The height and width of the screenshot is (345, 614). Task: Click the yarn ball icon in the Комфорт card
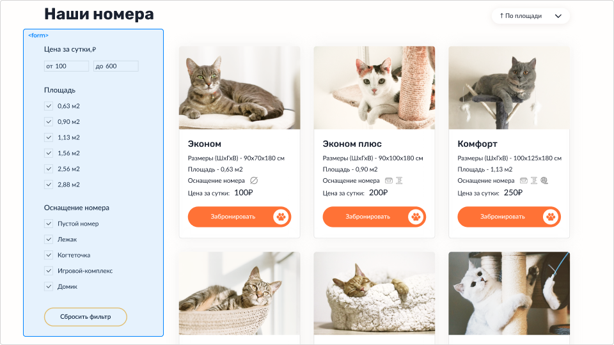click(544, 181)
